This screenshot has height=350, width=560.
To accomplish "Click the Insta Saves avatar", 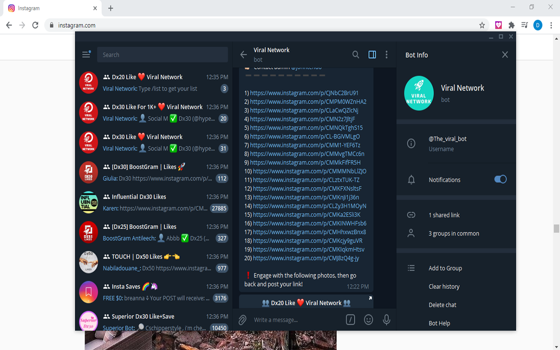I will 88,292.
